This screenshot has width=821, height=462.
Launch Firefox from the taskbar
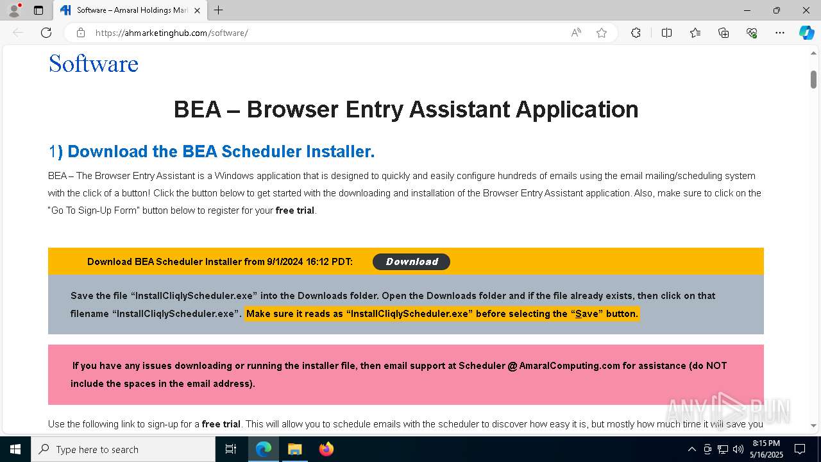point(326,449)
